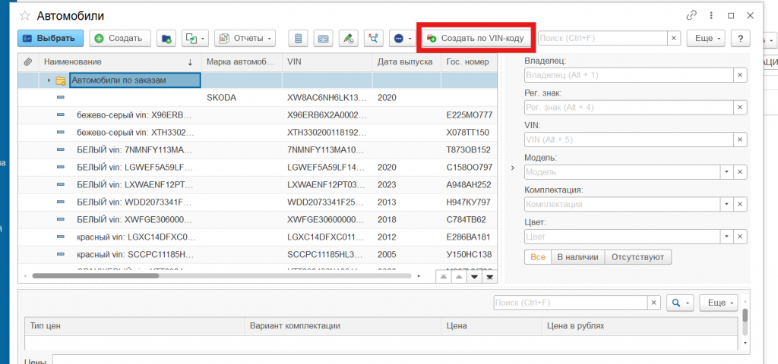The height and width of the screenshot is (364, 778).
Task: Select the 'Все' filter toggle
Action: tap(538, 257)
